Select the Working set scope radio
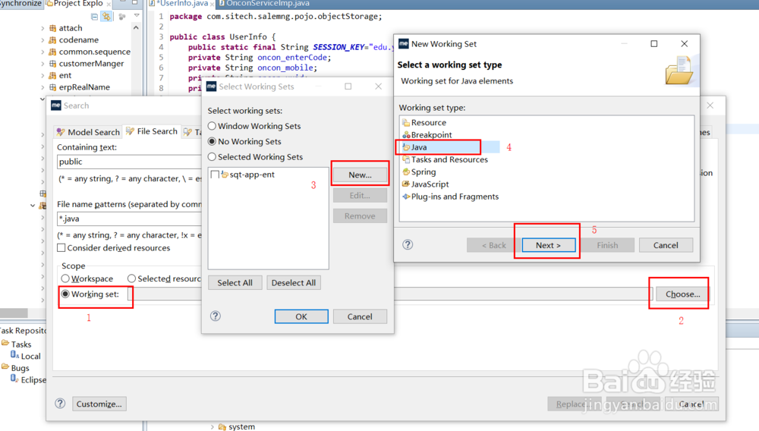Viewport: 759px width, 431px height. [x=65, y=294]
